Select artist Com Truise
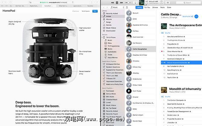202x126 pixels. coord(140,91)
